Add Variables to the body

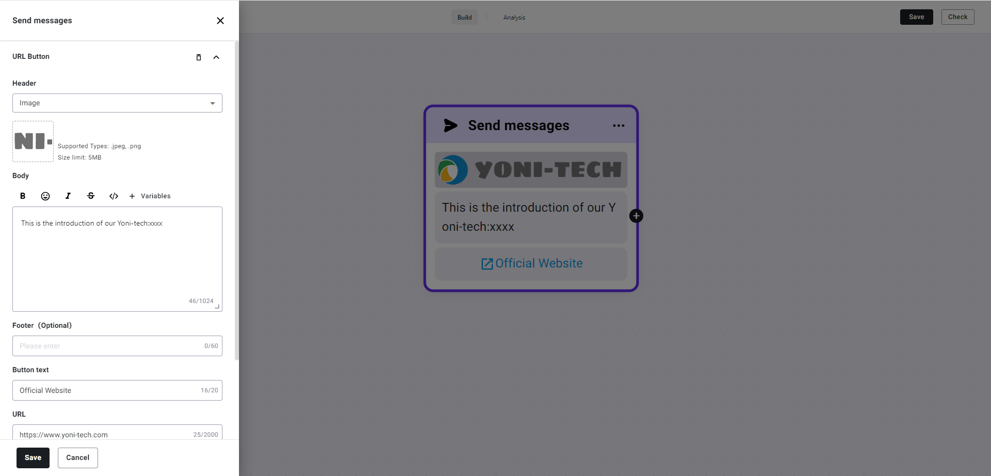[x=150, y=196]
